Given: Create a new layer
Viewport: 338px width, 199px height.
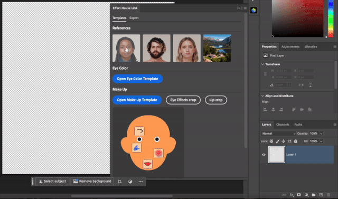Looking at the screenshot, I should point(321,195).
